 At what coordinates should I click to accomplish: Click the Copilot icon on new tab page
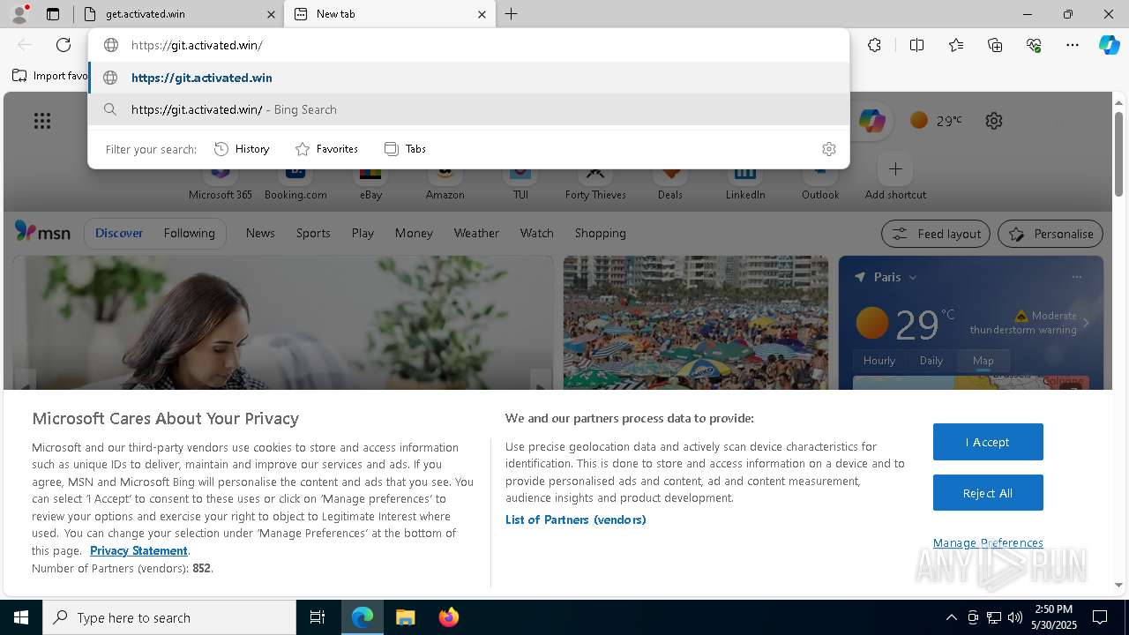point(871,121)
